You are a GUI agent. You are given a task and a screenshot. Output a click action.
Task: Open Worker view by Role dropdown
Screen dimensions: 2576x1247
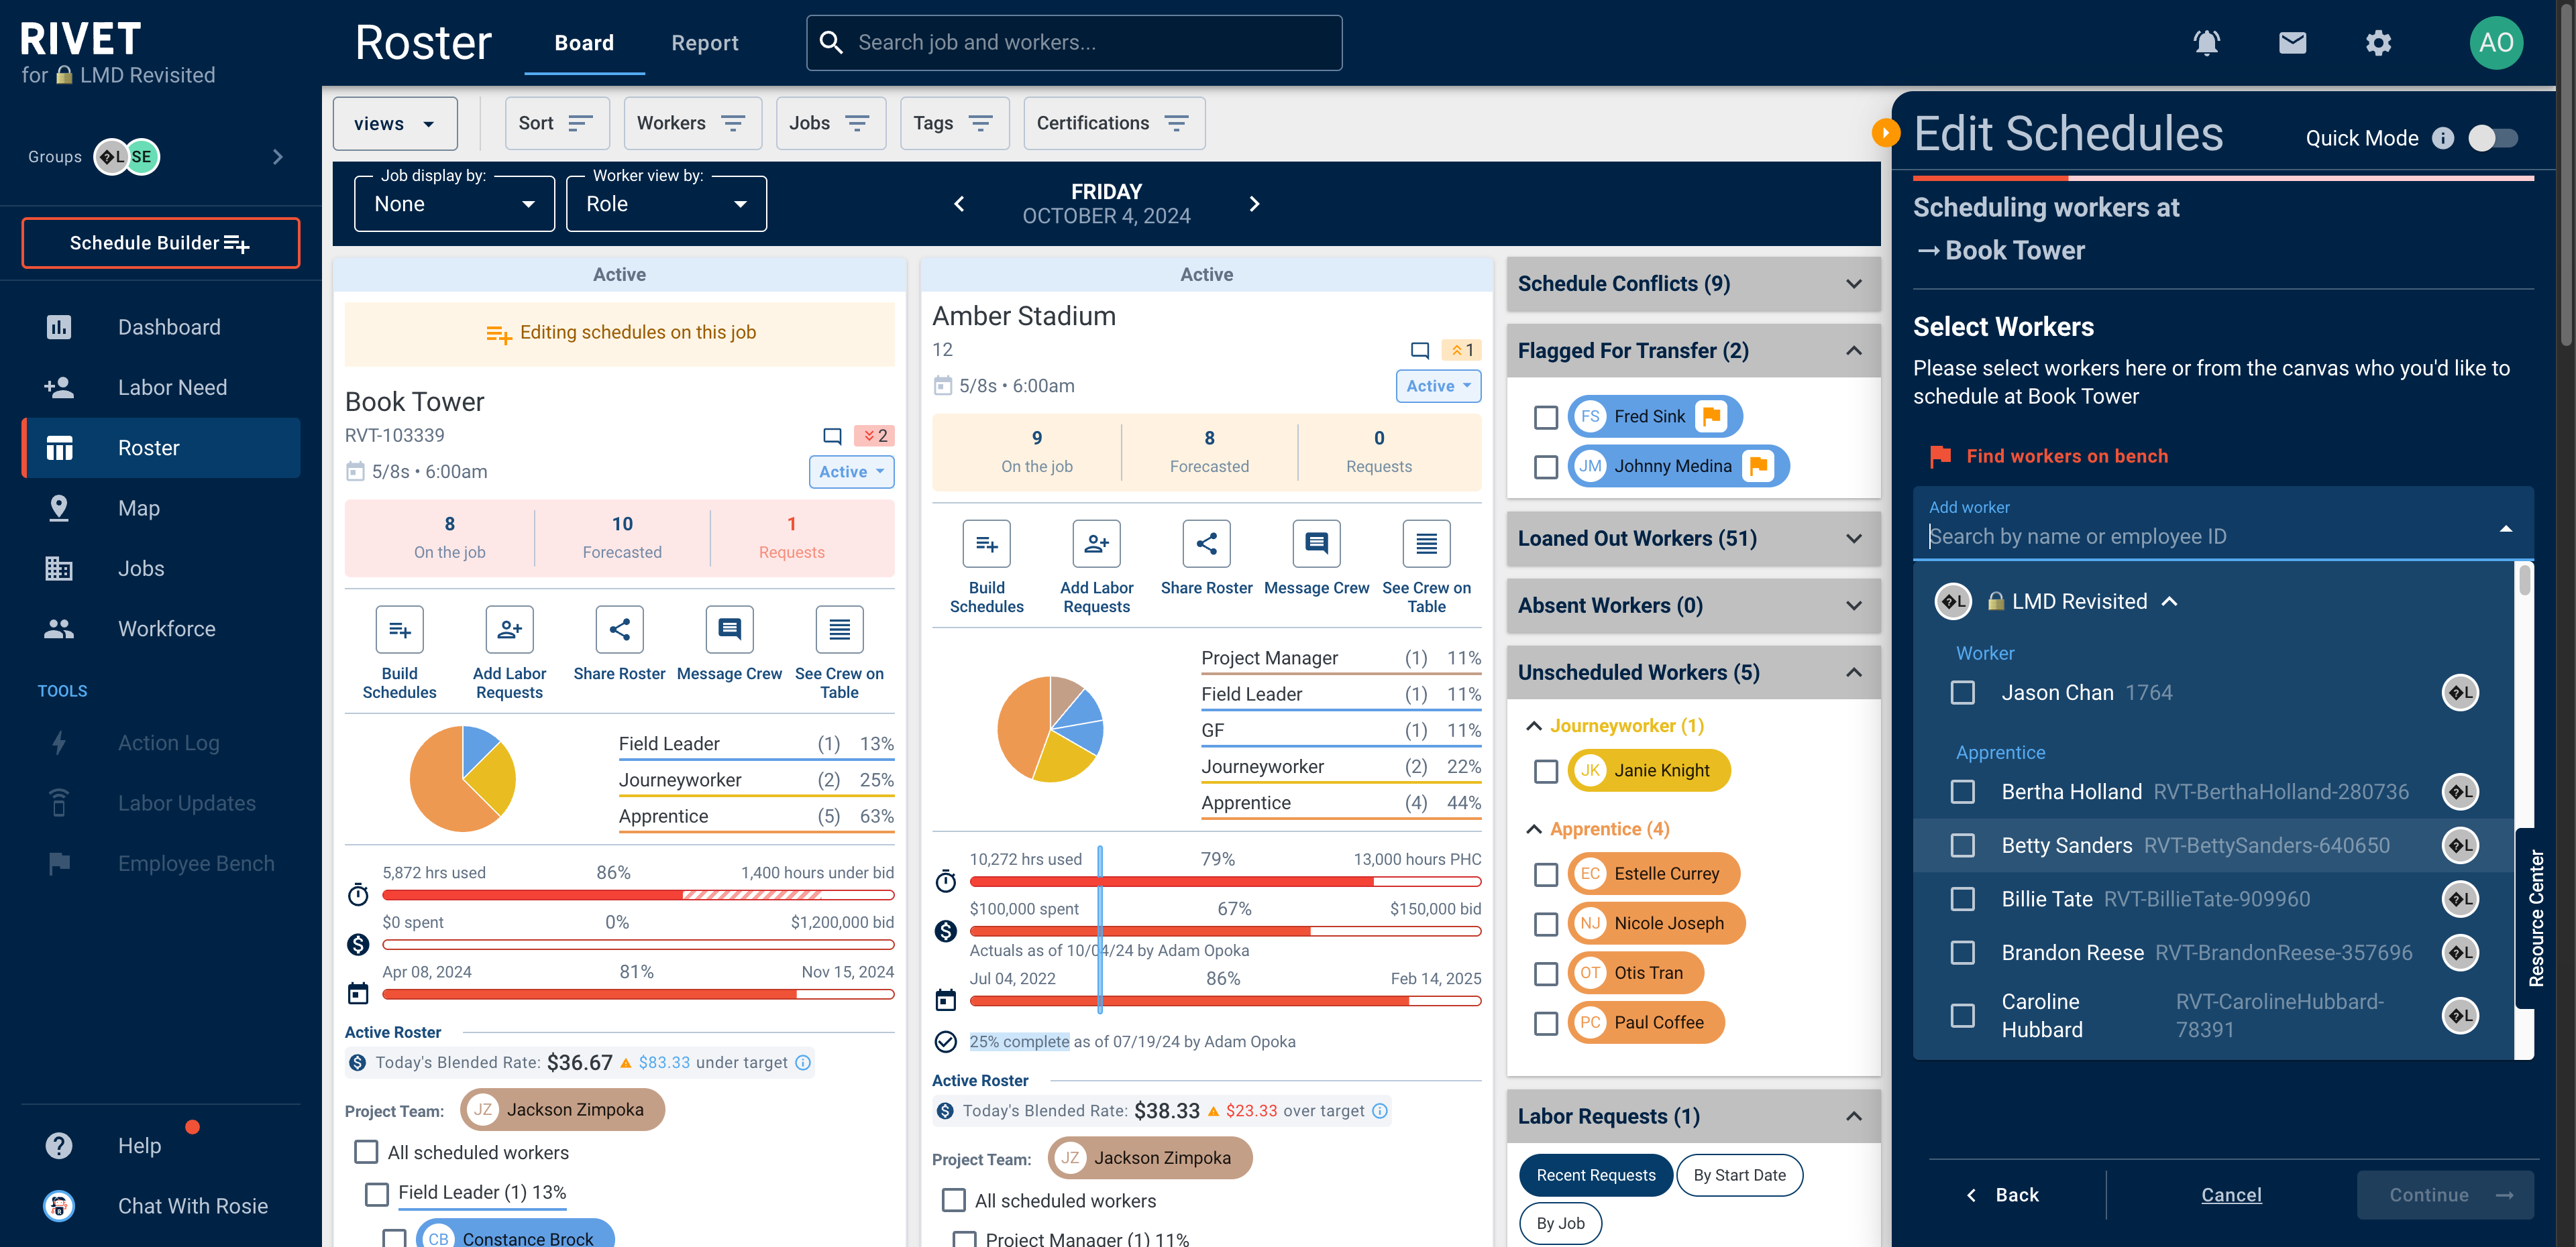click(x=666, y=204)
